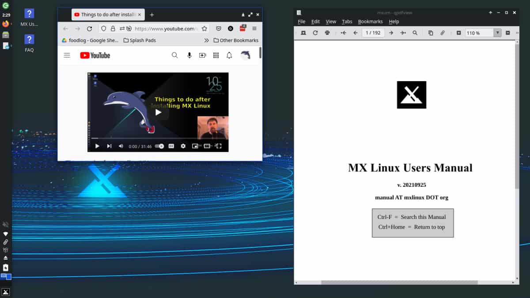
Task: Open the search tool in qpdfview
Action: [415, 33]
